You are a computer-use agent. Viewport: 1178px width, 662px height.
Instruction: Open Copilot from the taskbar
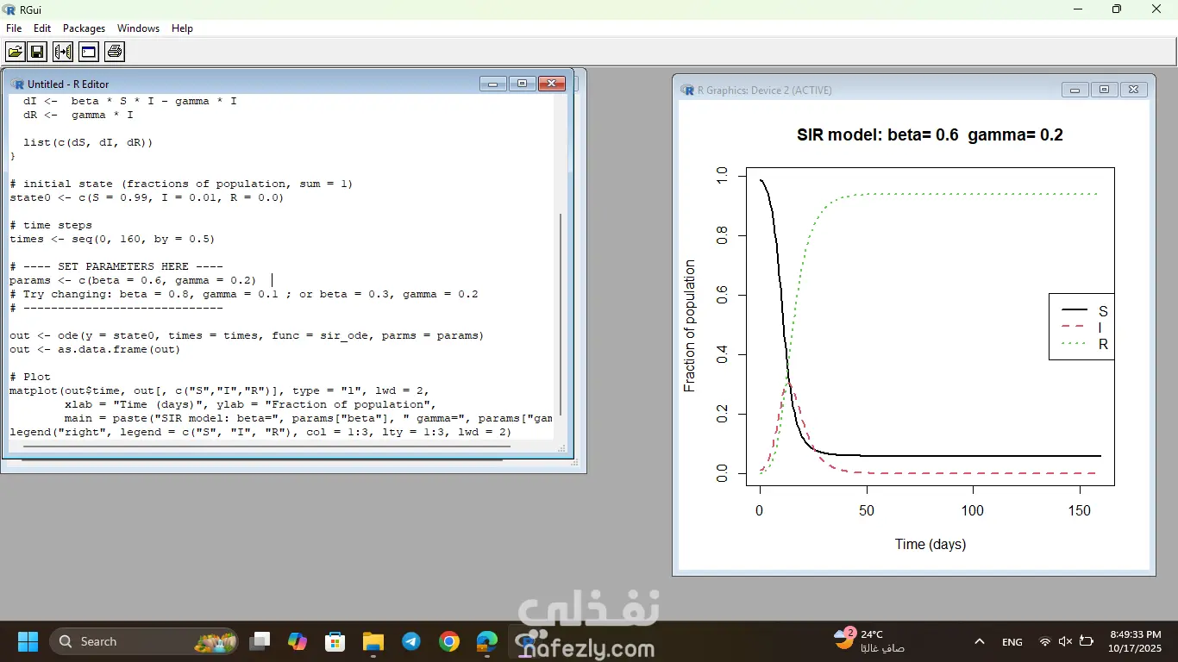pos(298,641)
